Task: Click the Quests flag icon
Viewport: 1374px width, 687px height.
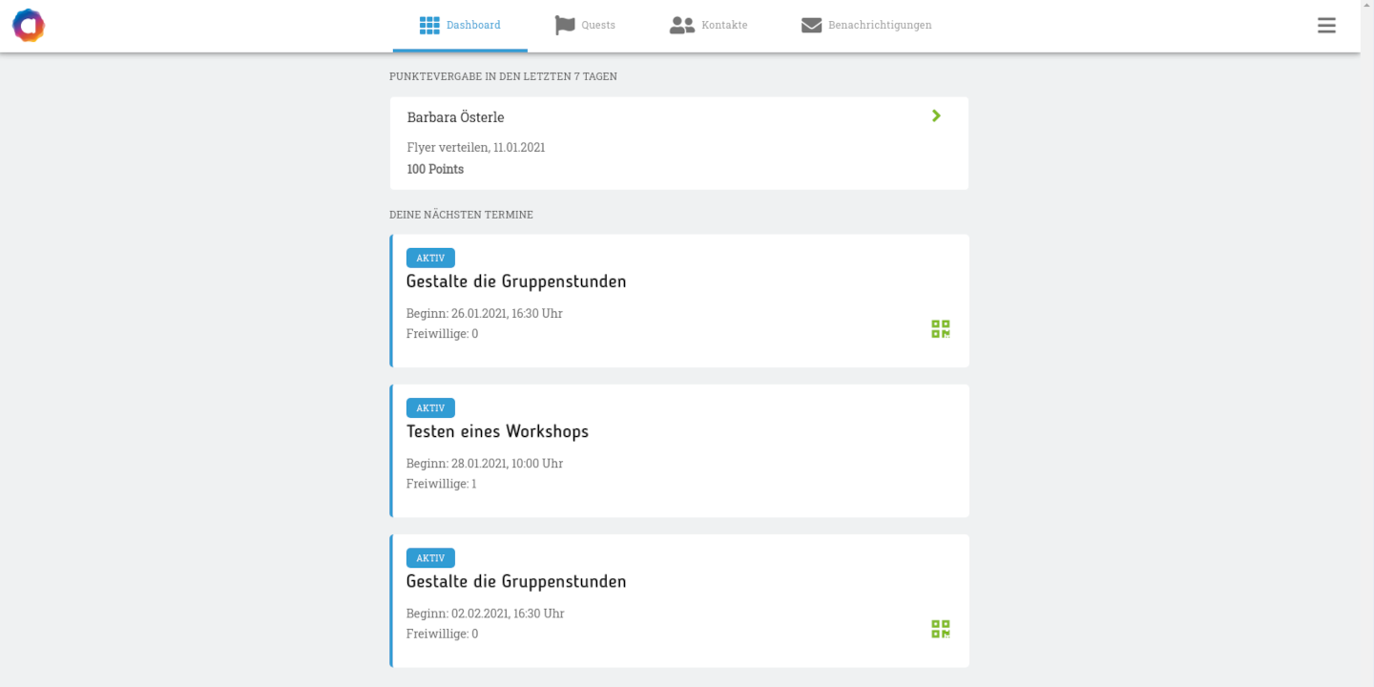Action: pos(565,26)
